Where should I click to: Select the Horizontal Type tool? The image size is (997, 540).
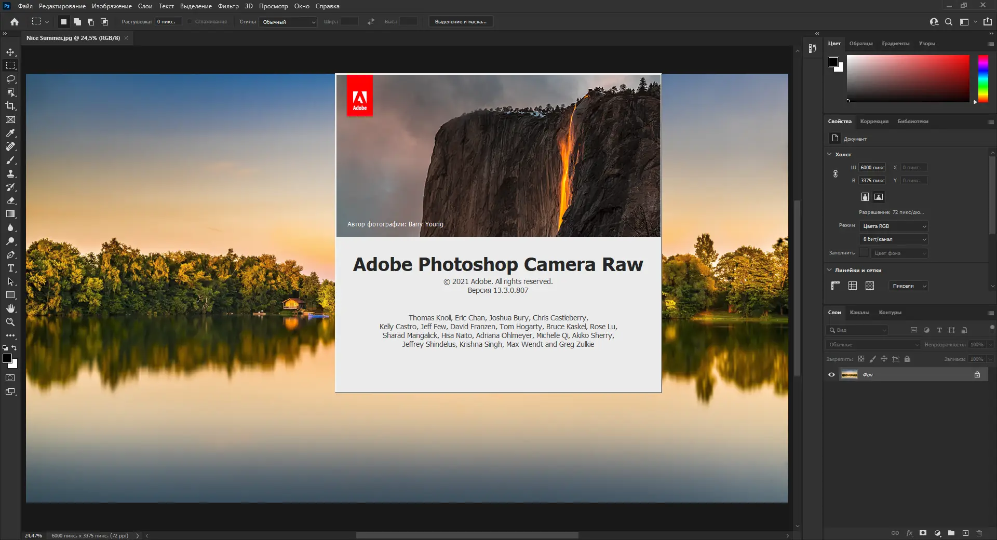click(x=10, y=268)
